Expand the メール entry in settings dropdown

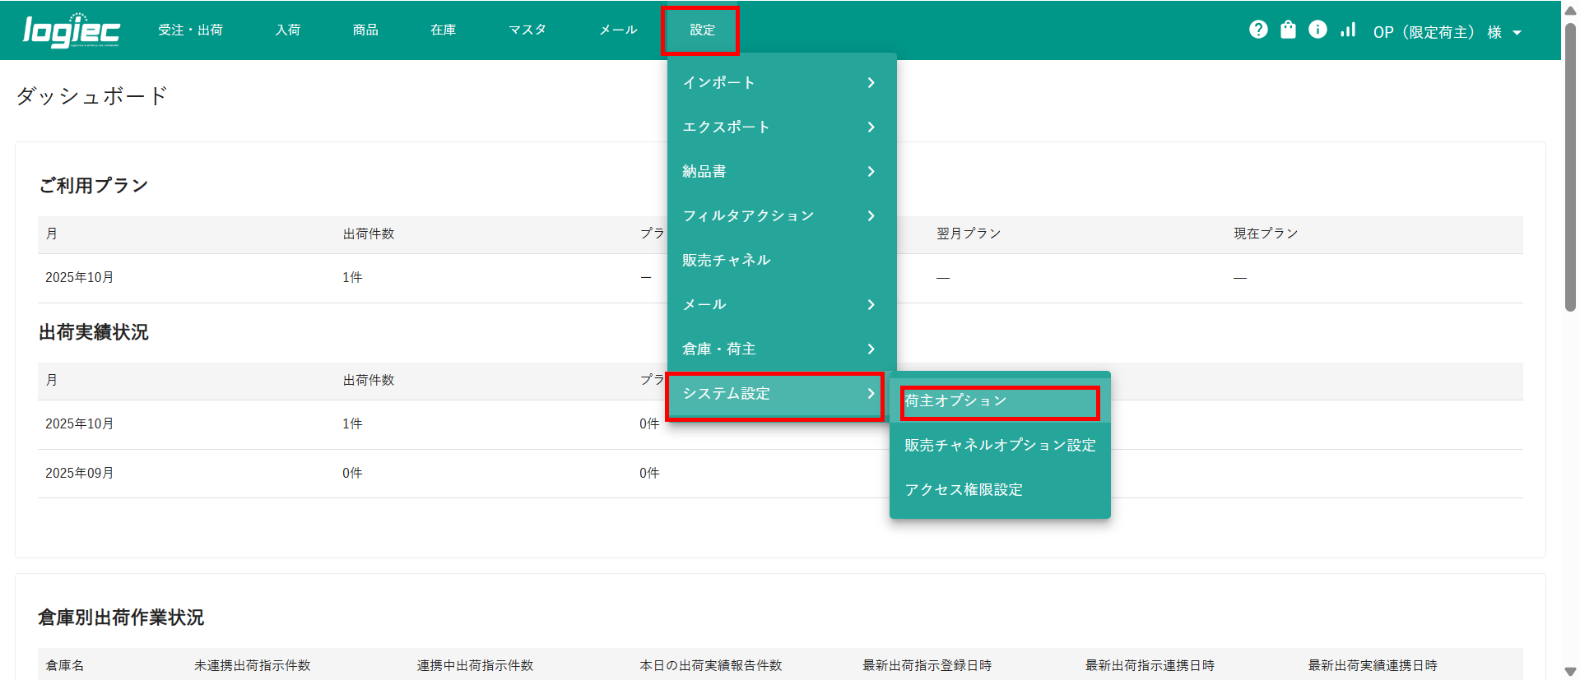779,304
